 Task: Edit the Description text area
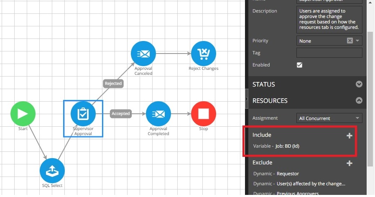click(329, 19)
